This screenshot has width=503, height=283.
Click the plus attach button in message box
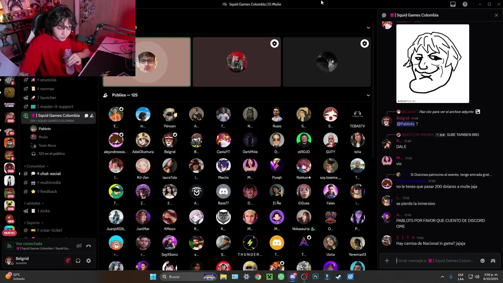tap(387, 261)
